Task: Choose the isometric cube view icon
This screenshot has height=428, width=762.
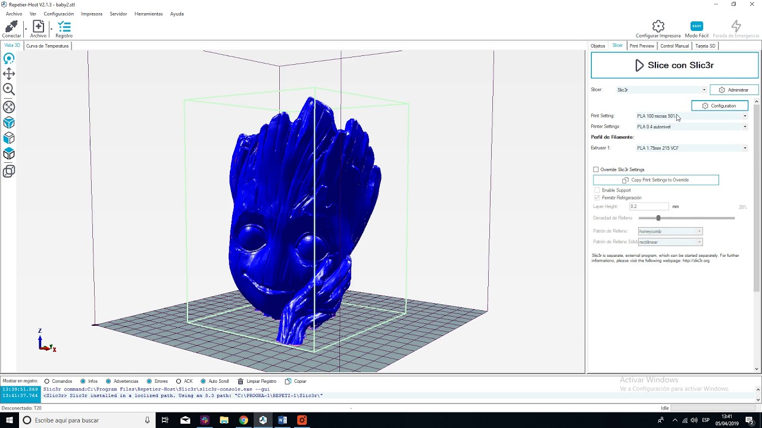Action: [x=9, y=122]
